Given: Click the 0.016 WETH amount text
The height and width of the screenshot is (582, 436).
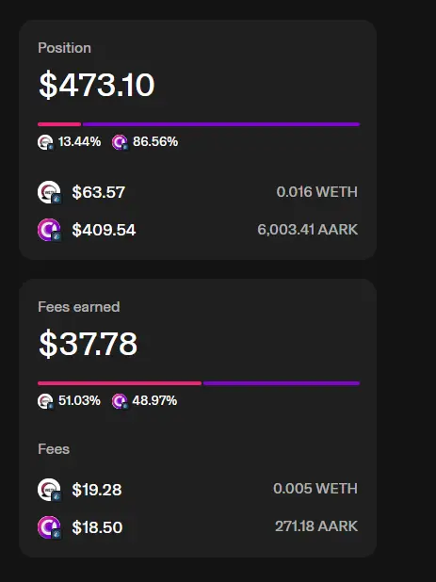Looking at the screenshot, I should click(317, 192).
